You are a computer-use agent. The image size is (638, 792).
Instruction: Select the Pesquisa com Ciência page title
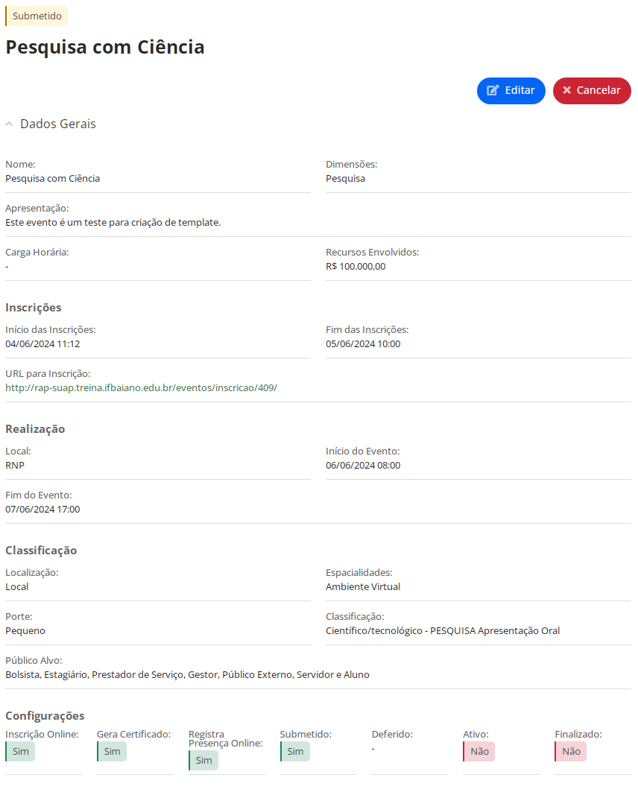tap(104, 47)
